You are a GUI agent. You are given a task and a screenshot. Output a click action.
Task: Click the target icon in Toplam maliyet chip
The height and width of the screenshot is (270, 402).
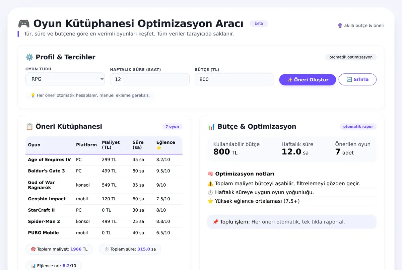33,249
